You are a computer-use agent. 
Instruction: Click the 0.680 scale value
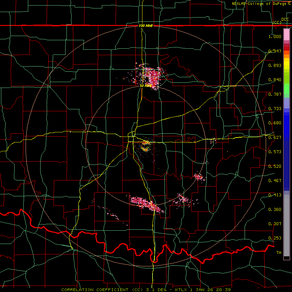(x=275, y=123)
